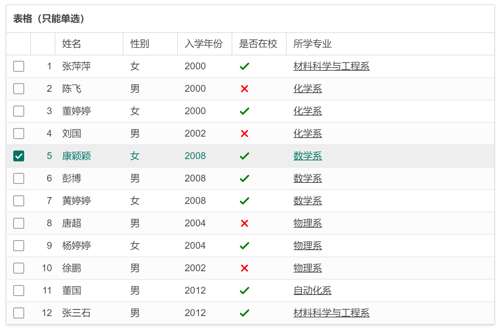Viewport: 502px width, 332px height.
Task: Open 材料科学与工程系 link for 张三石
Action: point(332,313)
